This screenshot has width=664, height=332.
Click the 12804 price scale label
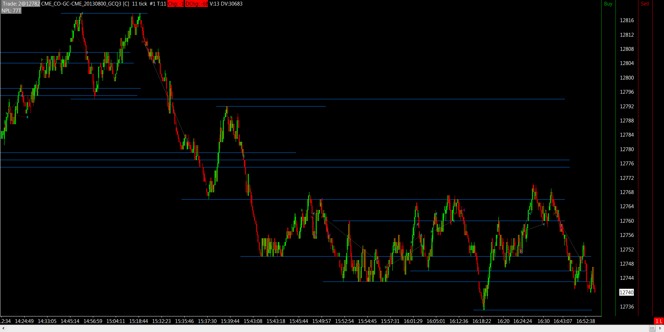click(x=627, y=63)
